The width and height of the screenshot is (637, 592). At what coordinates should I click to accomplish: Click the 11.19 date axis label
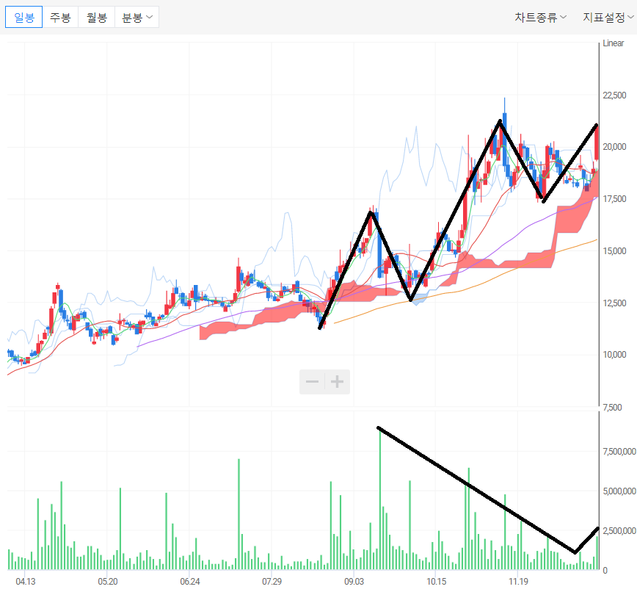(x=518, y=582)
